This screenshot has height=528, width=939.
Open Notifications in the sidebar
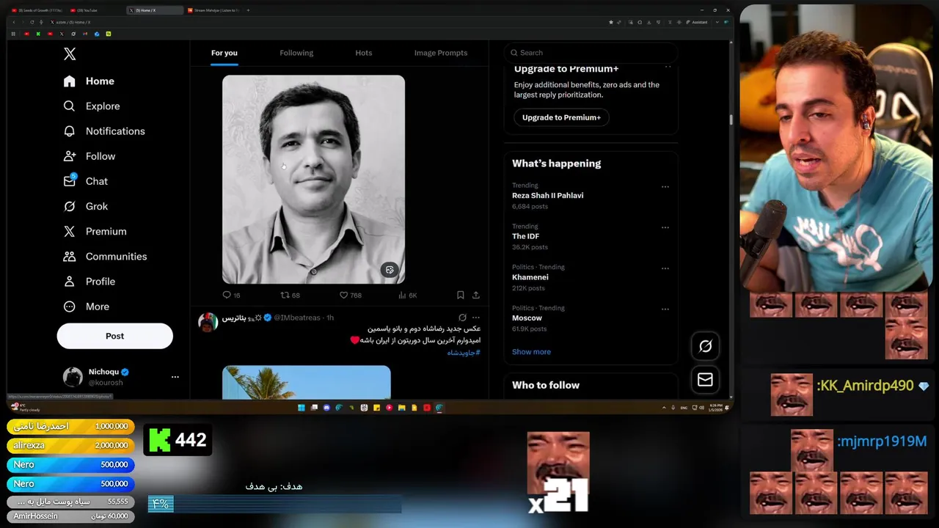(104, 131)
